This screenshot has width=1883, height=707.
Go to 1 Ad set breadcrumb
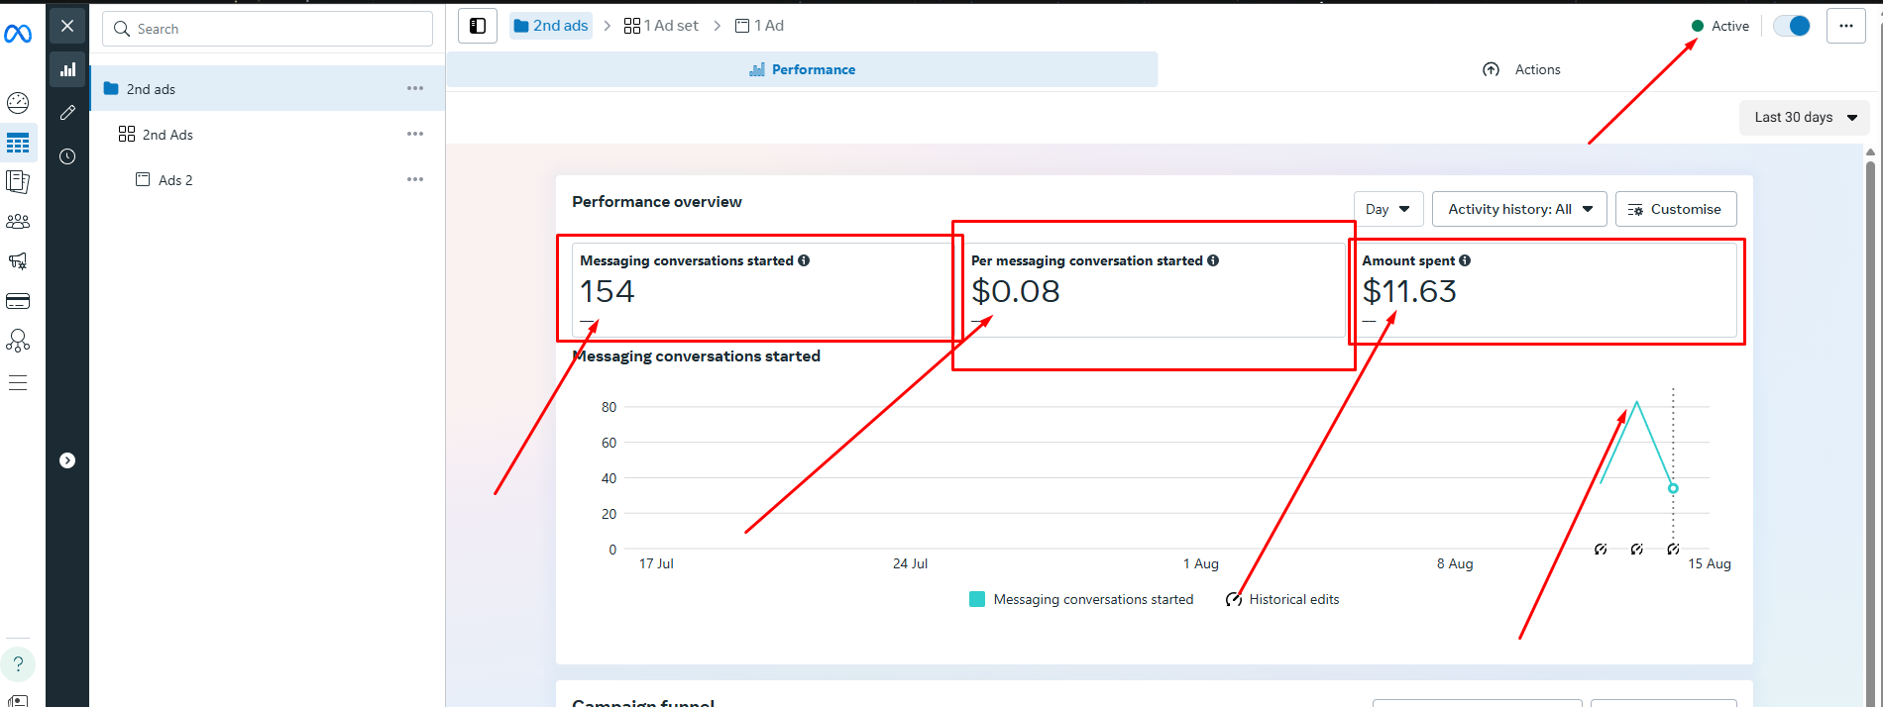point(661,26)
